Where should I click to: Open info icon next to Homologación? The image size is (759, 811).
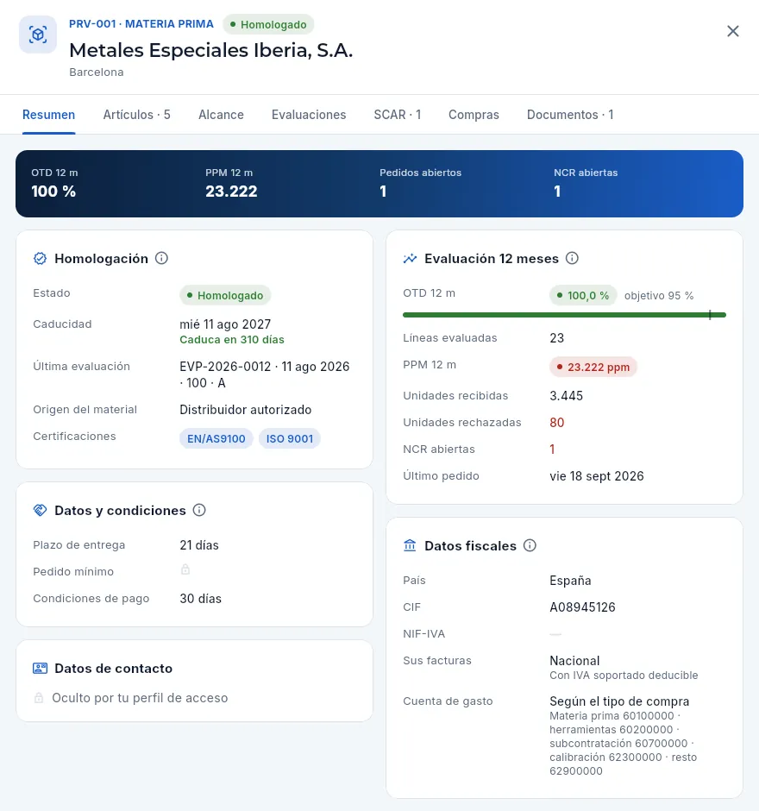coord(161,258)
